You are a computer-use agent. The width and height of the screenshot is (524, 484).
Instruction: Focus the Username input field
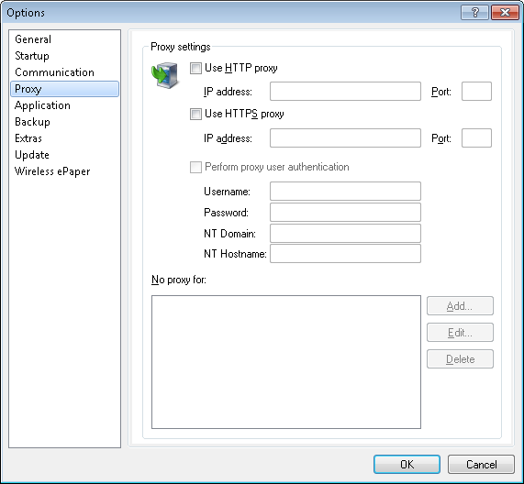pos(345,192)
